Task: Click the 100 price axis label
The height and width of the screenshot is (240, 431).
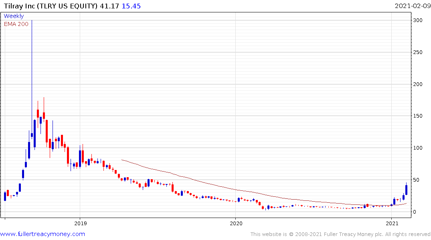Action: pyautogui.click(x=418, y=148)
